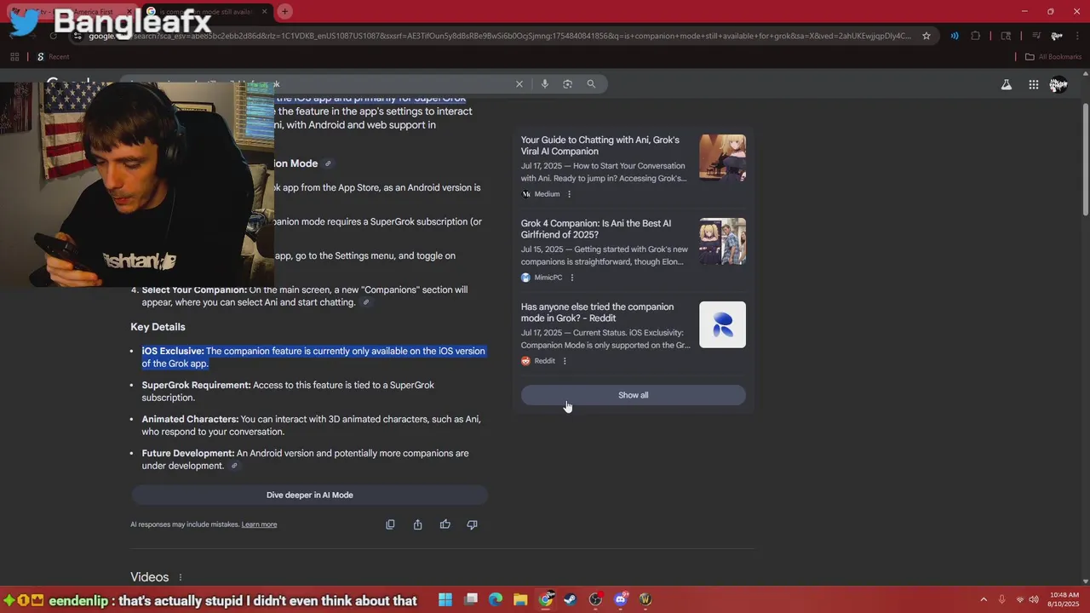Expand hidden system tray icons chevron

[984, 599]
